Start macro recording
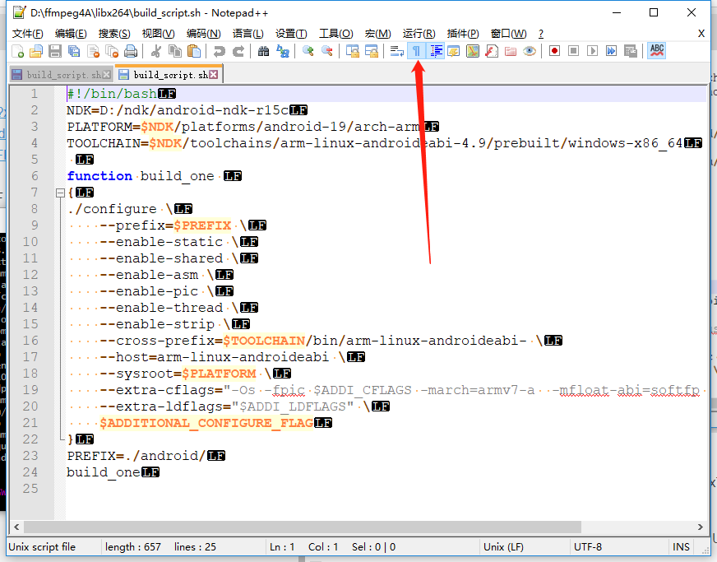Image resolution: width=717 pixels, height=562 pixels. click(x=555, y=51)
